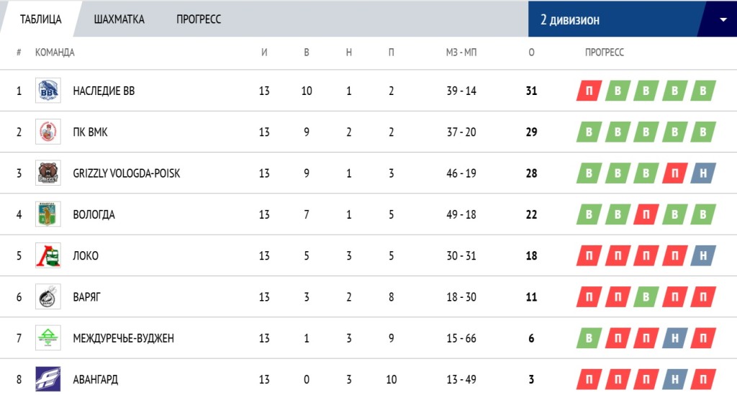Click the ПК ВМК team logo
The height and width of the screenshot is (395, 737).
(48, 132)
